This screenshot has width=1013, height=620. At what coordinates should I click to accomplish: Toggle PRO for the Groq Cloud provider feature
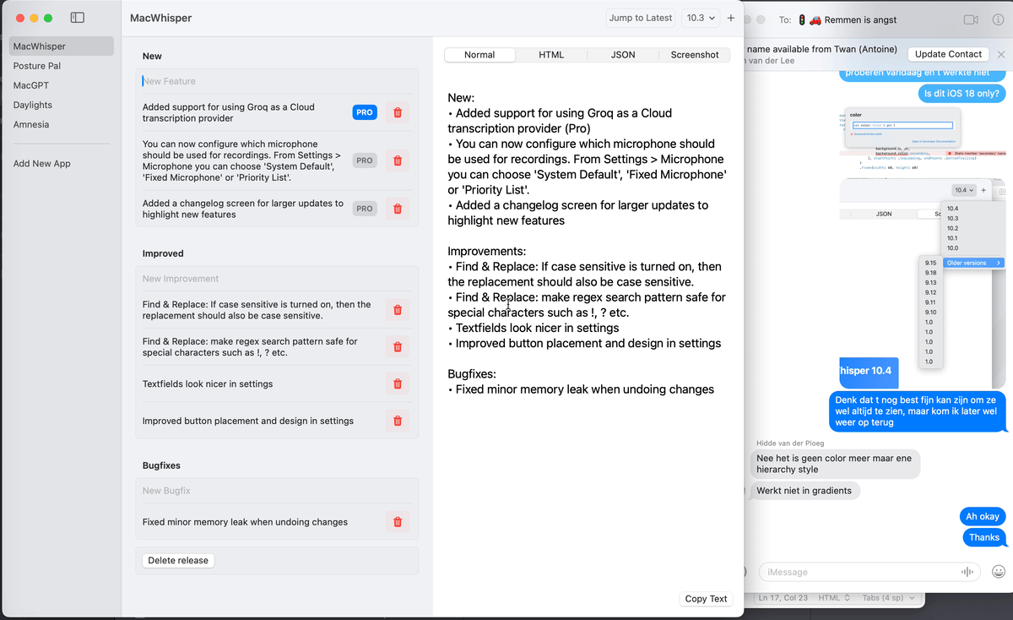[365, 112]
